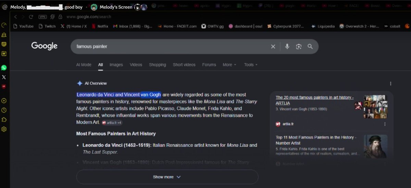This screenshot has width=411, height=188.
Task: Click the highlighted Leonardo da Vinci and Vincent text
Action: [119, 95]
